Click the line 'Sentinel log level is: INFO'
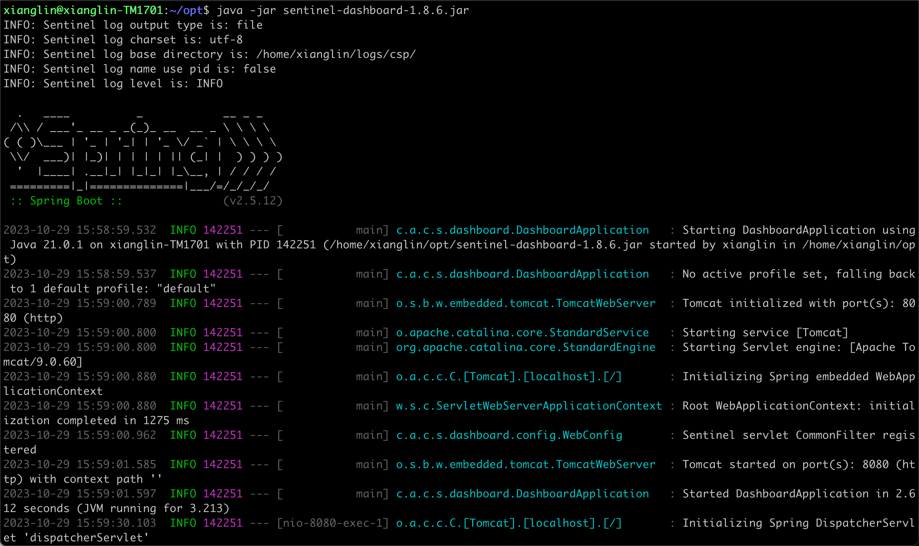 click(x=133, y=84)
